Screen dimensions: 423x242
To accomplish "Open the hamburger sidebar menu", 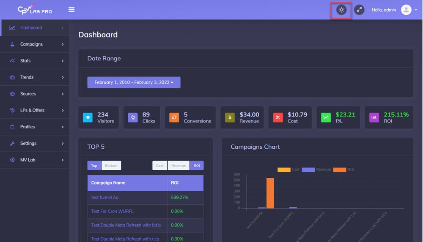I will pos(71,10).
